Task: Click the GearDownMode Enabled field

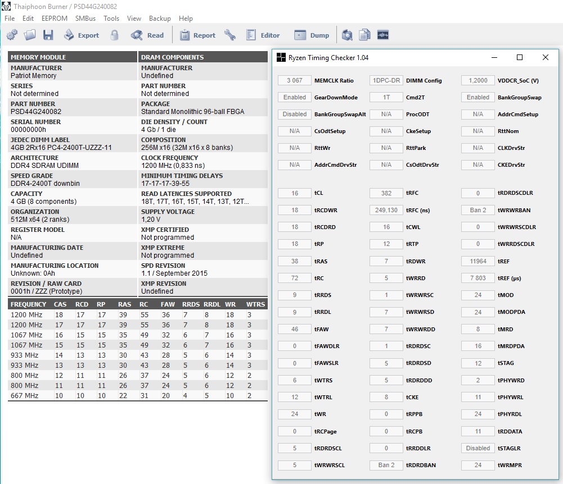Action: click(295, 97)
